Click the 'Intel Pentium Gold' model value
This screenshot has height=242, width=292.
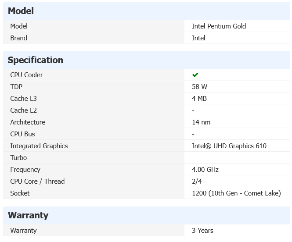[x=219, y=26]
